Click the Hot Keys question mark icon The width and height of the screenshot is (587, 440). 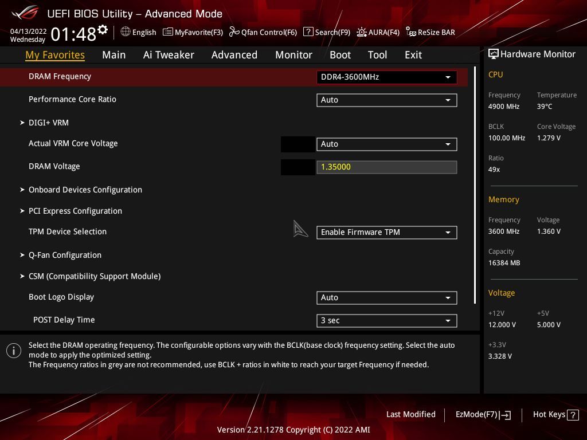coord(573,415)
